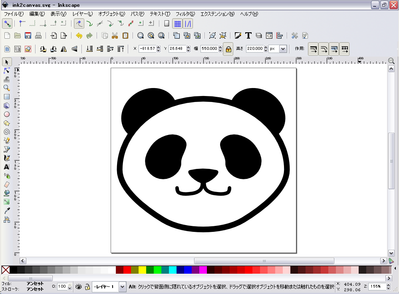This screenshot has height=294, width=399.
Task: Select the Node edit tool
Action: [7, 71]
